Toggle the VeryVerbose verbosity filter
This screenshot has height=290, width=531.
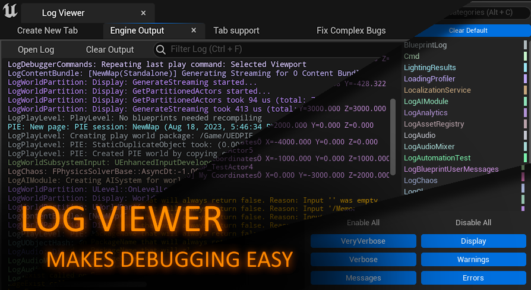(x=363, y=241)
